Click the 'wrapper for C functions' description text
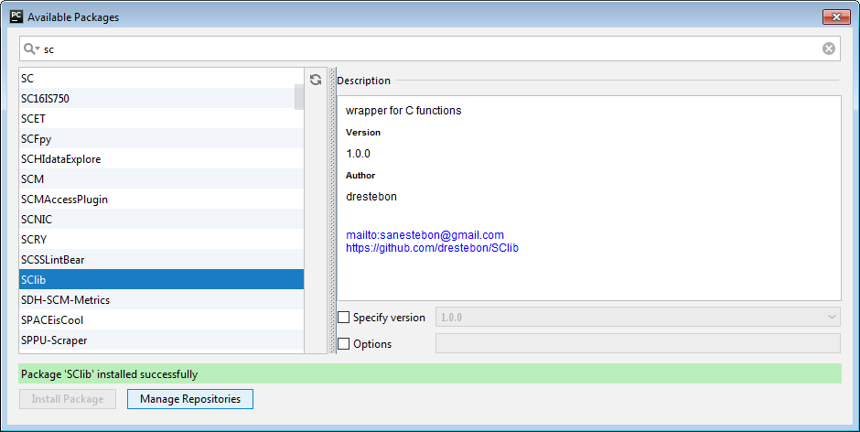Viewport: 860px width, 432px height. click(403, 111)
